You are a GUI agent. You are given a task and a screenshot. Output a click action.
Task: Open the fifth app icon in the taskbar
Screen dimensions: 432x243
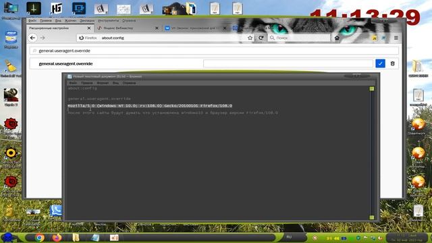(x=114, y=238)
